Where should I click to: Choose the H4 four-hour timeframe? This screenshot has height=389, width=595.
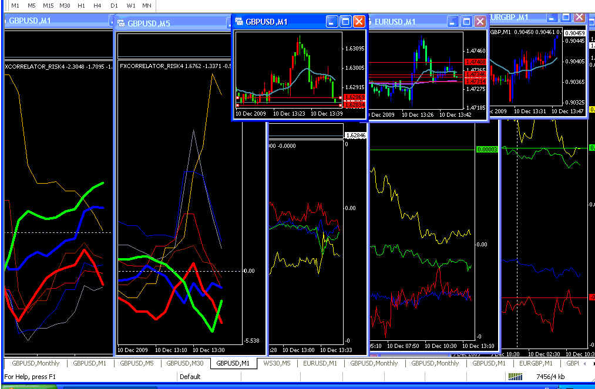pos(98,5)
